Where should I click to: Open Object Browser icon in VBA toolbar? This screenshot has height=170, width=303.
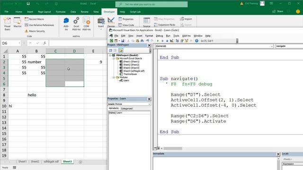coord(187,41)
